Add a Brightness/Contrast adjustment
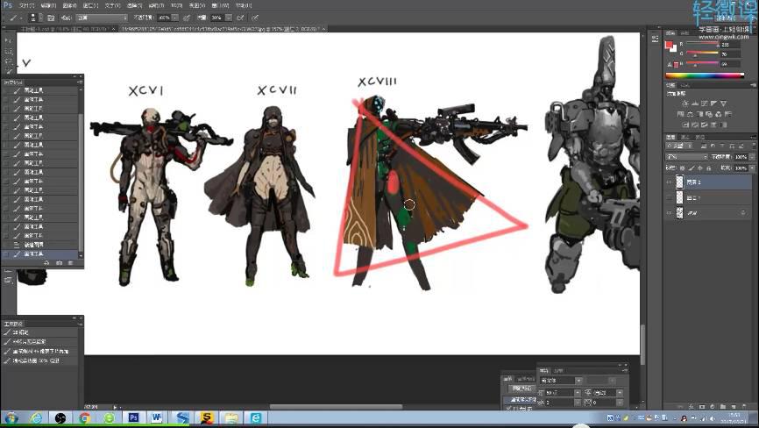The height and width of the screenshot is (428, 759). [x=685, y=103]
